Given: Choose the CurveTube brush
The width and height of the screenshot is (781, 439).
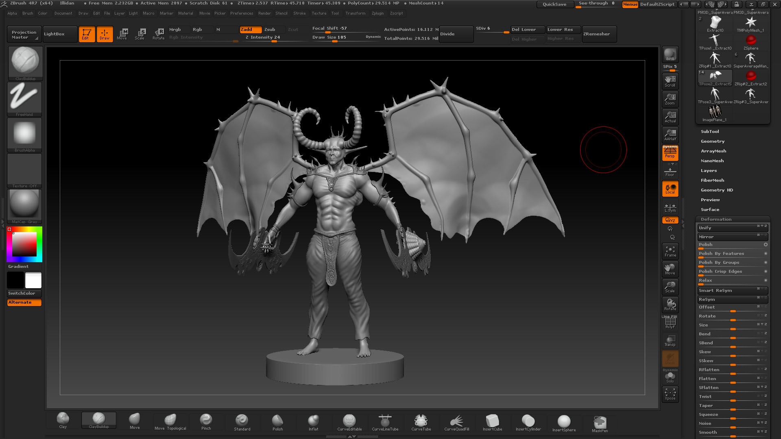Looking at the screenshot, I should (421, 422).
